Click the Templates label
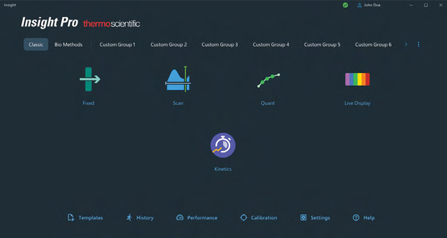447x238 pixels. [x=91, y=218]
